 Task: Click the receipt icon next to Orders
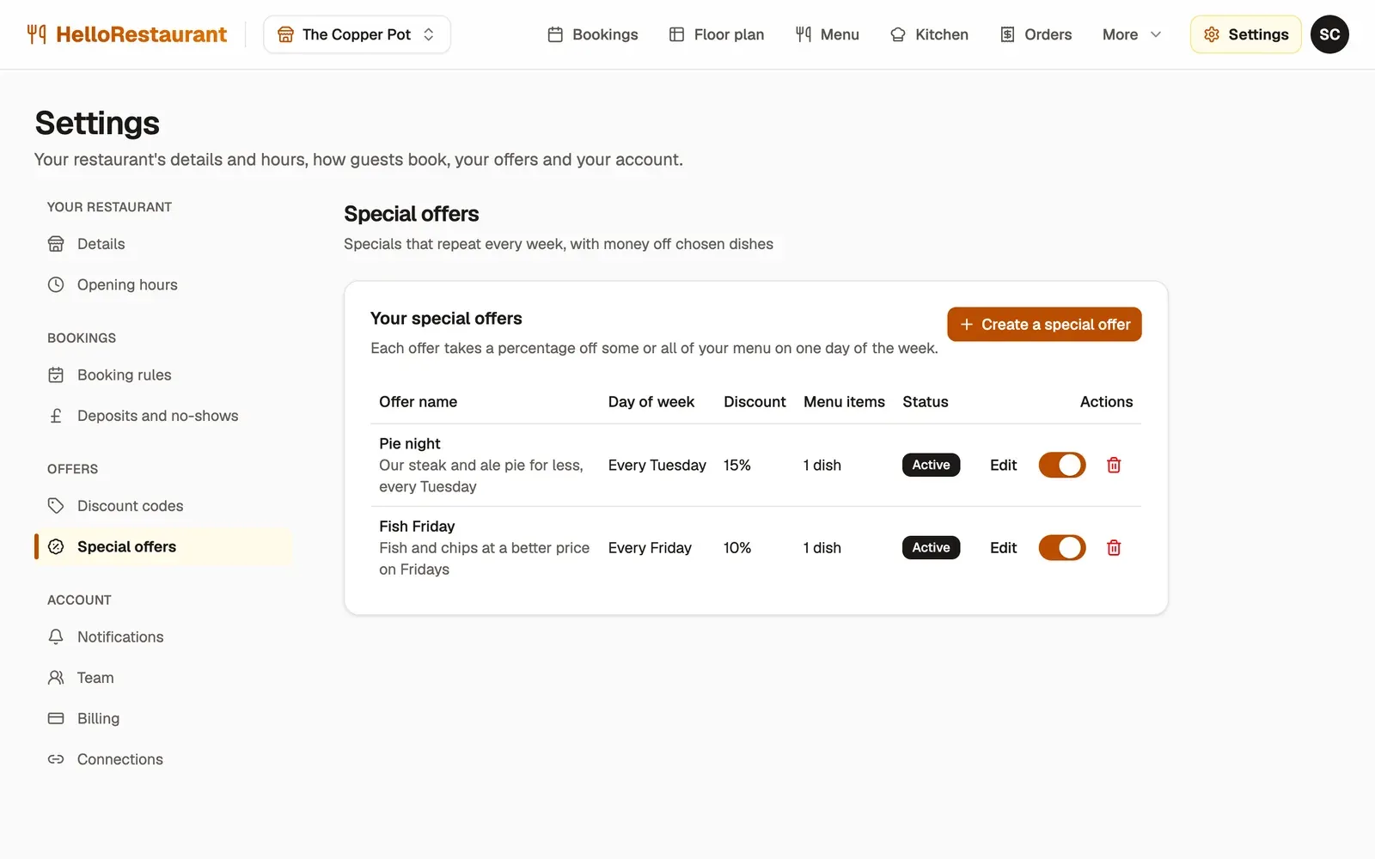1007,34
